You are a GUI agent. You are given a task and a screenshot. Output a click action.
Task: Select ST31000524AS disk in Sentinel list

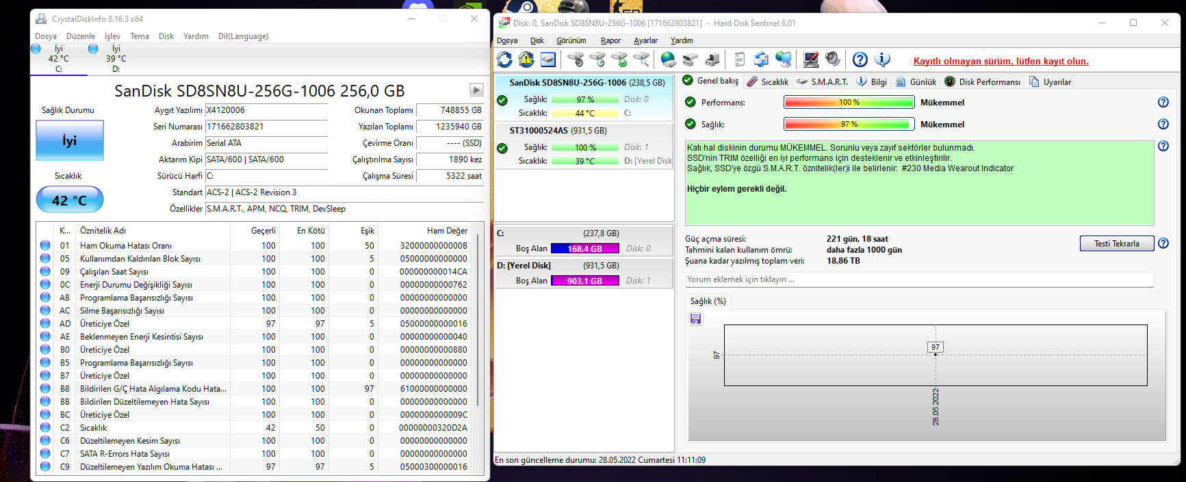[x=584, y=146]
